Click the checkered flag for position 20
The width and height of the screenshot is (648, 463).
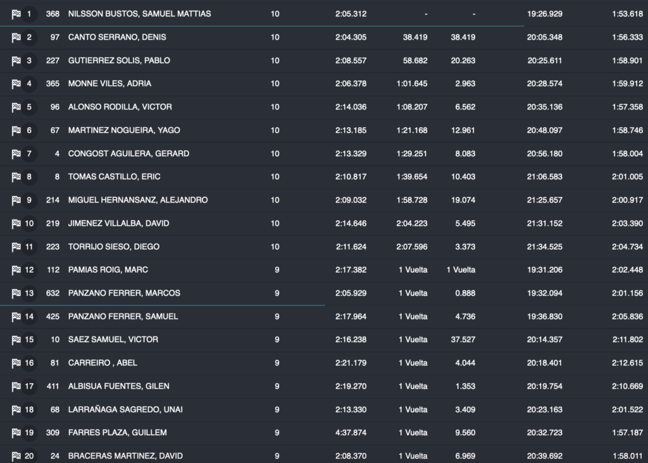[16, 456]
